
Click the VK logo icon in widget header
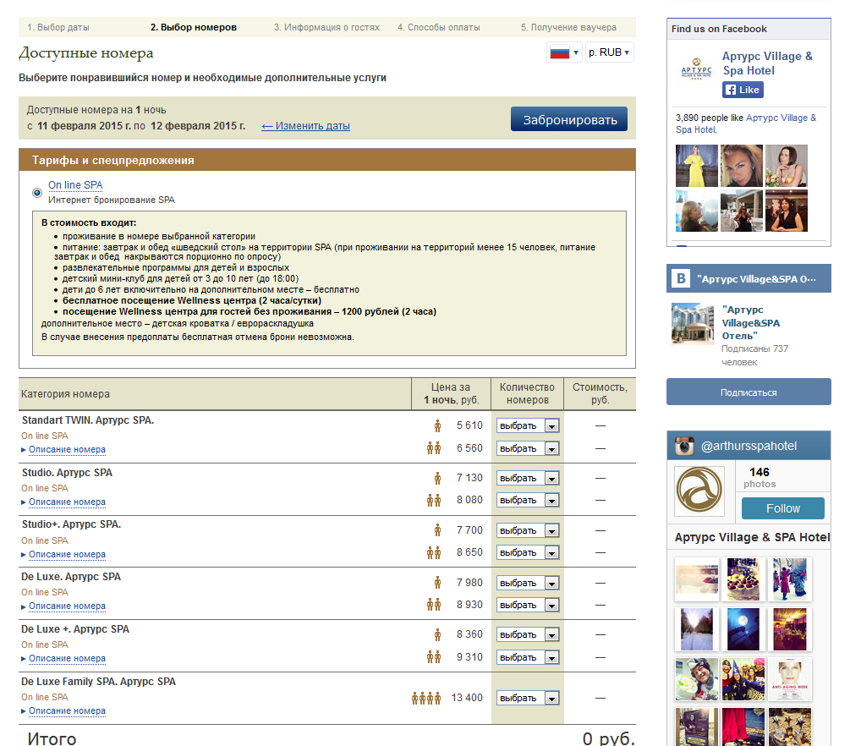(681, 278)
